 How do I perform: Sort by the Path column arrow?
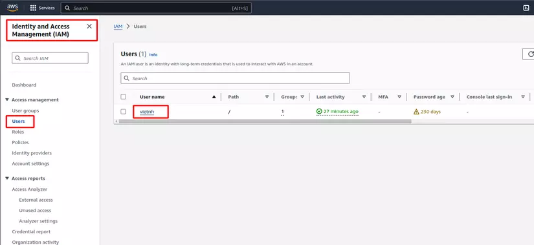[x=267, y=97]
